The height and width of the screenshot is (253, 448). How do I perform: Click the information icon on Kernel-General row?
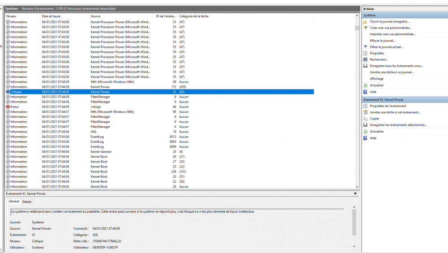(x=8, y=152)
